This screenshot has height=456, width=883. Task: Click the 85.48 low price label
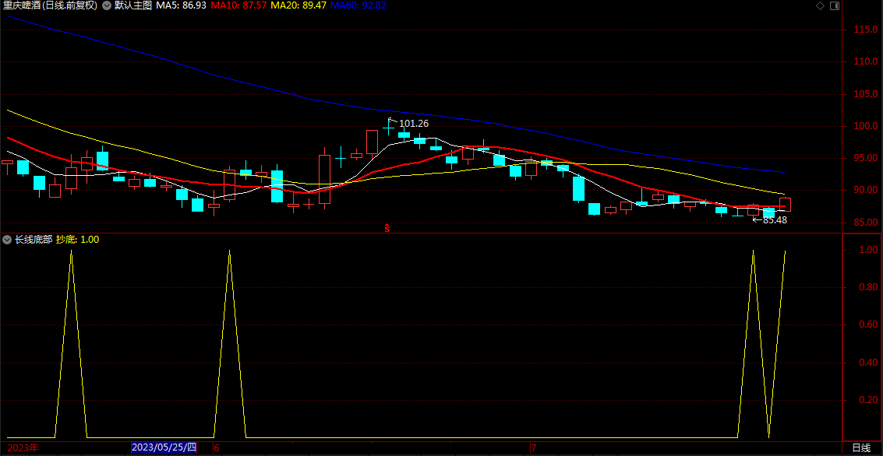click(775, 220)
